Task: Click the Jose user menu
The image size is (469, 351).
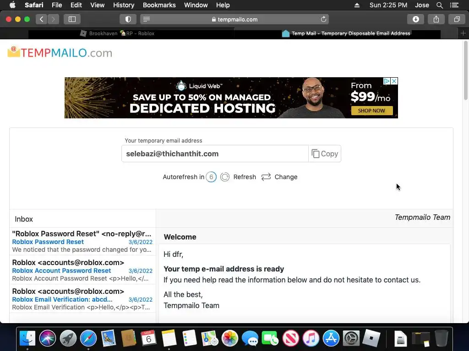Action: pyautogui.click(x=422, y=5)
